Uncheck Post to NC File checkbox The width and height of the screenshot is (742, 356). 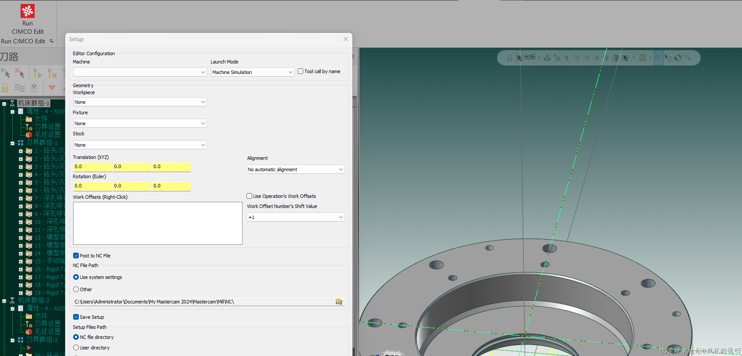tap(76, 256)
